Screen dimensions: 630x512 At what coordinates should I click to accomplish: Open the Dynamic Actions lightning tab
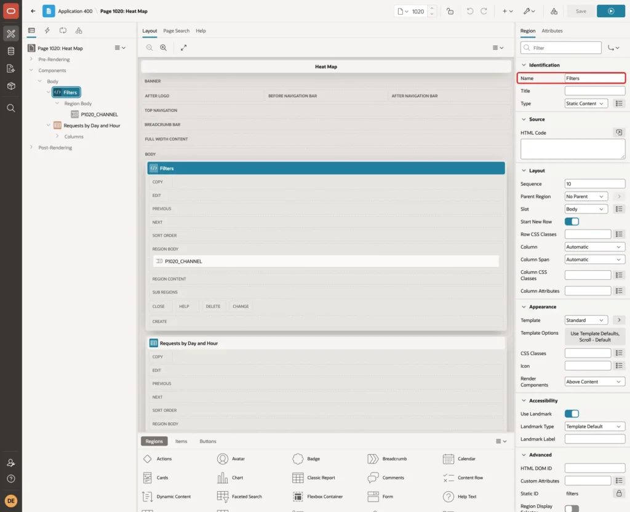click(x=47, y=31)
